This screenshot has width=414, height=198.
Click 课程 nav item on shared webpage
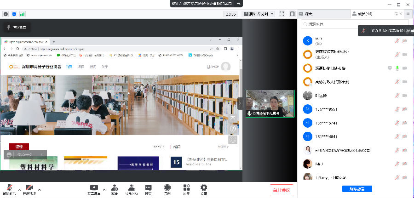80,67
